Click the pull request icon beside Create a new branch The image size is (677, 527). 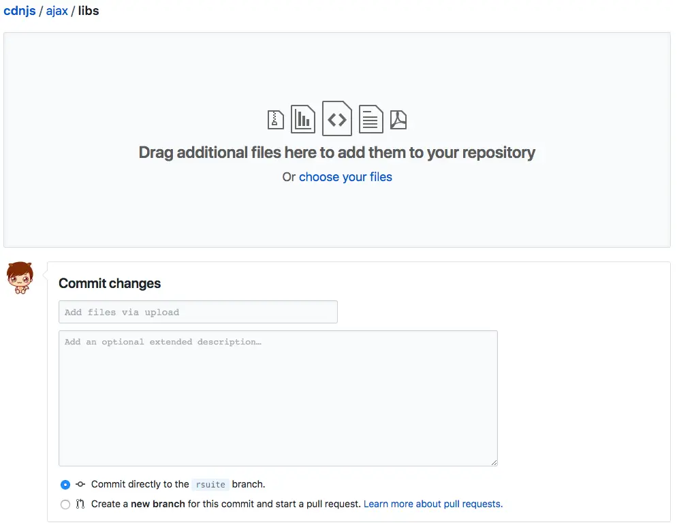pyautogui.click(x=80, y=504)
